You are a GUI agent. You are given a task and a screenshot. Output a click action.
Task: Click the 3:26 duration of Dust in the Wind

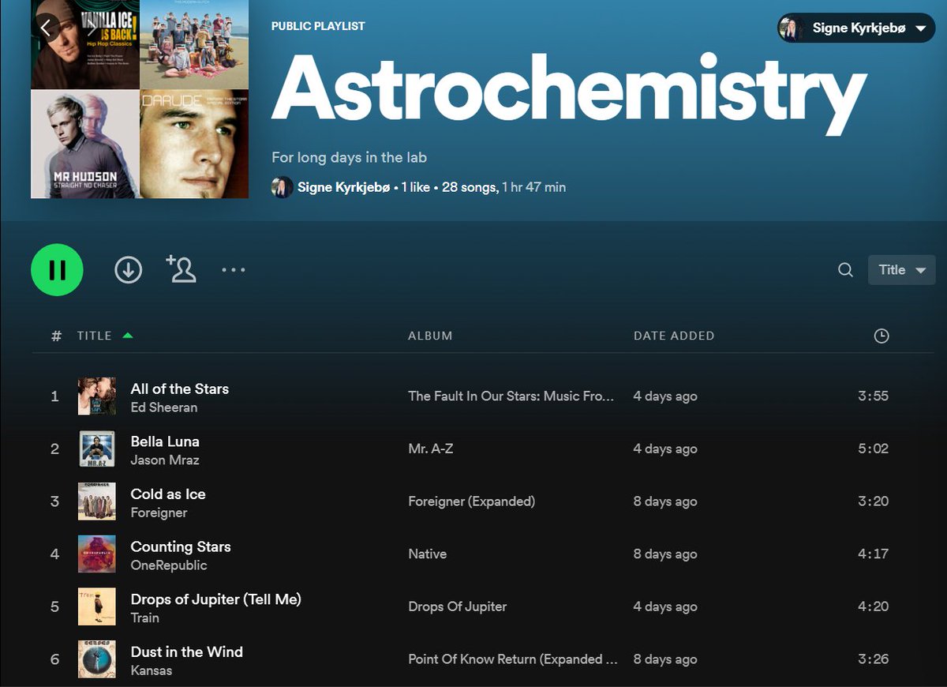(x=874, y=659)
